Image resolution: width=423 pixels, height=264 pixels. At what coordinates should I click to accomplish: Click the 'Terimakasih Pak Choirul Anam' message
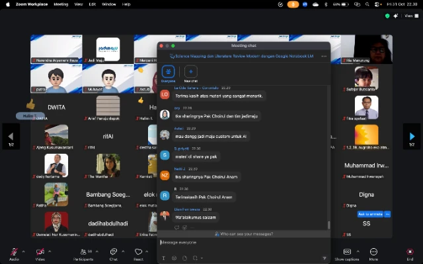coord(204,197)
